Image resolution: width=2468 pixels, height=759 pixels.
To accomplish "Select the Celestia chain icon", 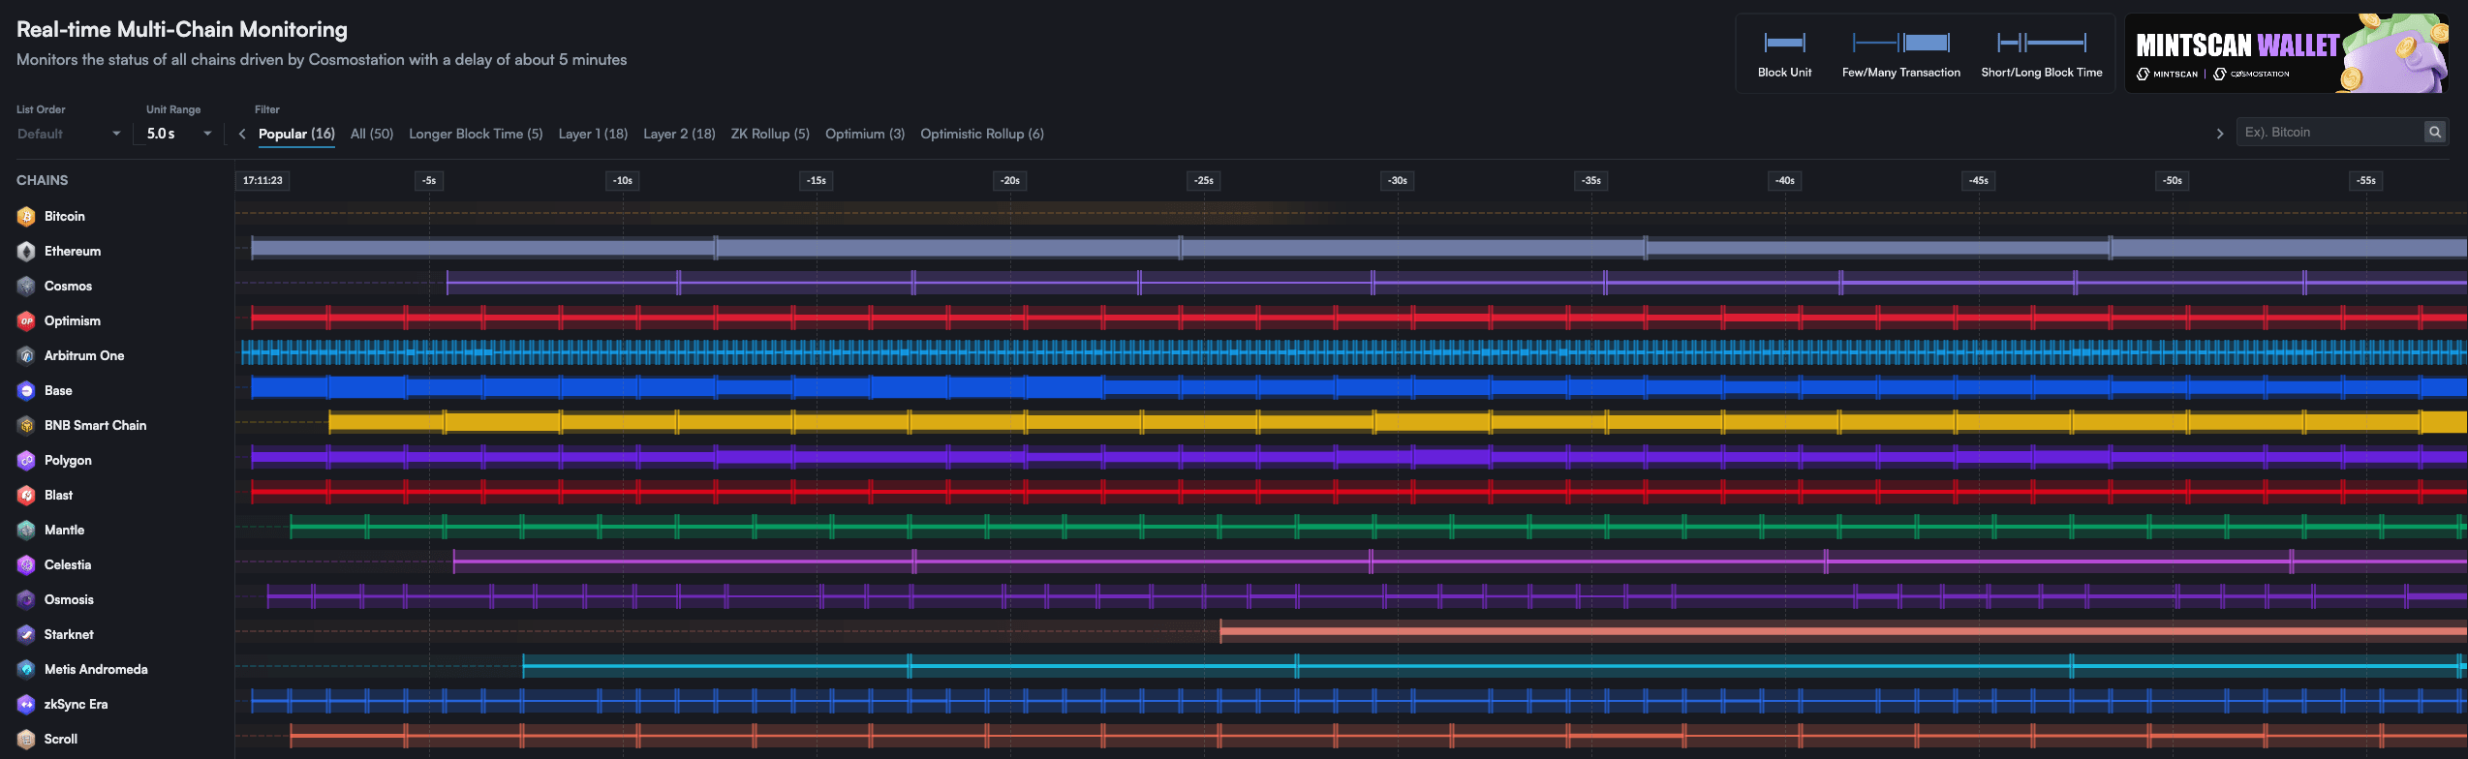I will (x=26, y=565).
